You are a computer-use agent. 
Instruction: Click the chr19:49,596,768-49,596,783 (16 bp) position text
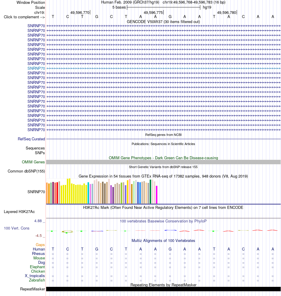(194, 2)
